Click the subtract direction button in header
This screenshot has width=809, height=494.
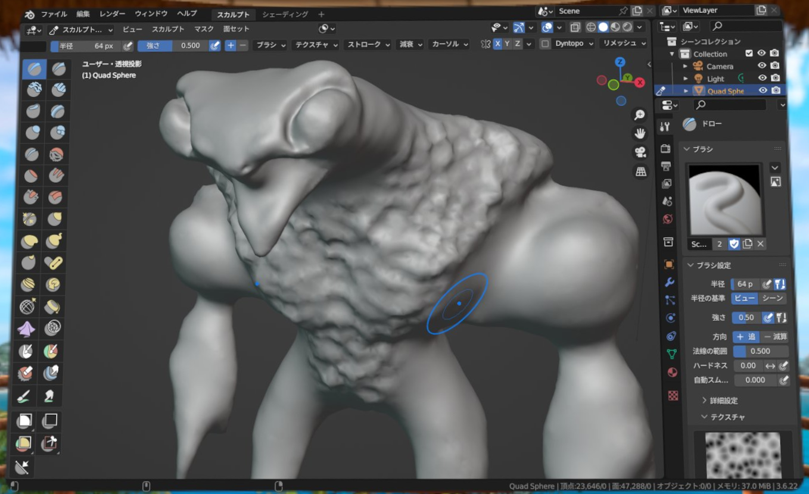tap(243, 45)
